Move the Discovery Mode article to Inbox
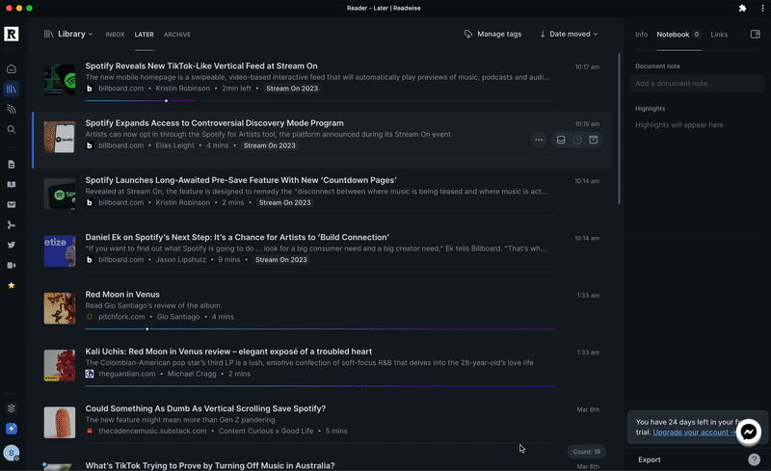This screenshot has height=471, width=771. tap(561, 140)
